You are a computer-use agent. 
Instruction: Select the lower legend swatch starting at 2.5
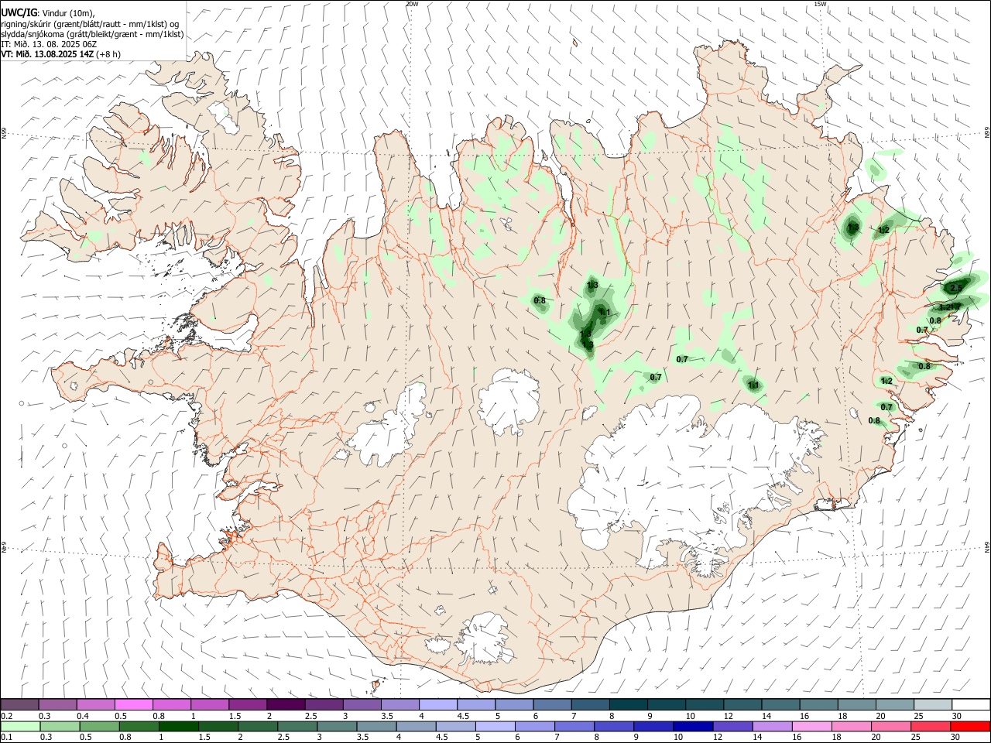pyautogui.click(x=297, y=726)
